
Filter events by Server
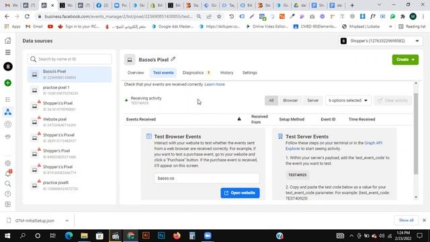coord(313,100)
